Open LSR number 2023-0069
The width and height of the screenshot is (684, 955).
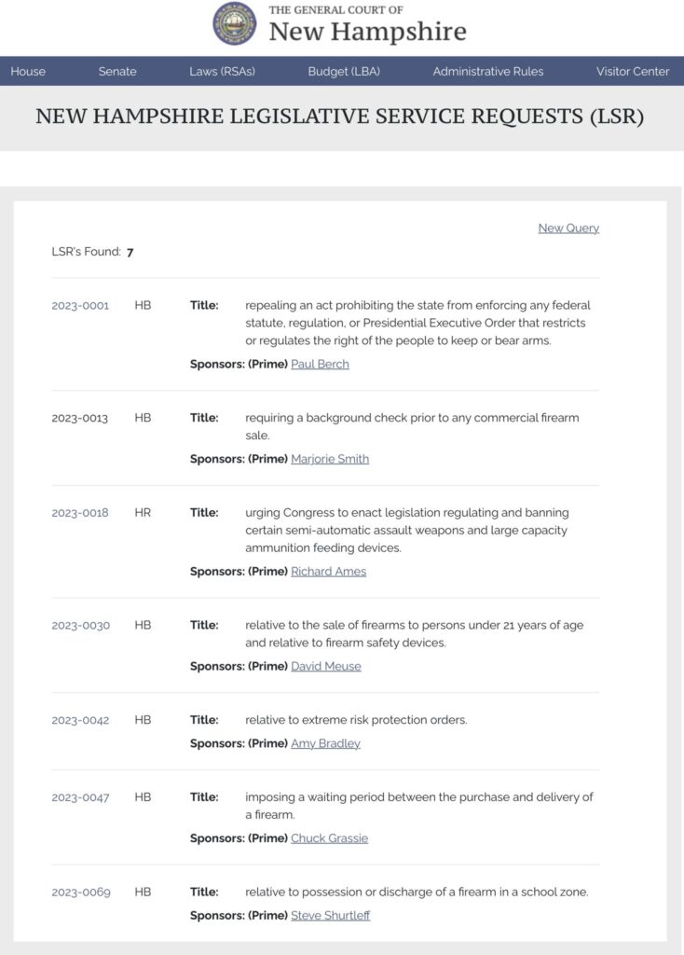coord(81,892)
